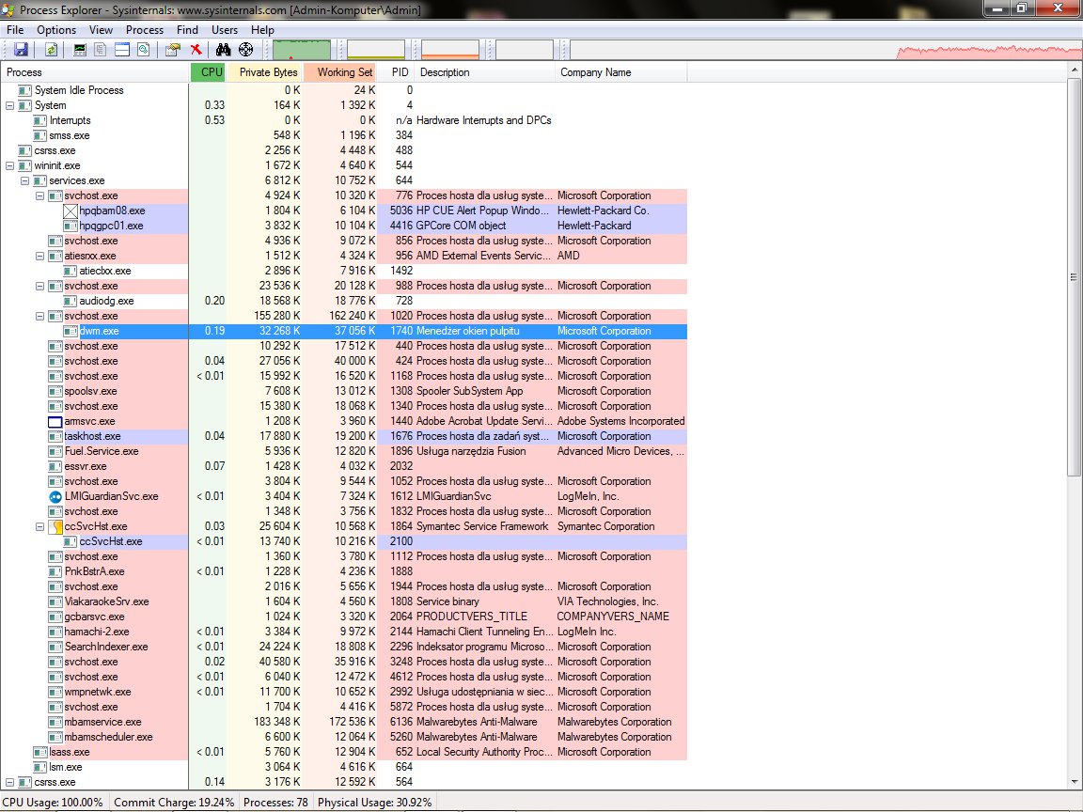The image size is (1083, 812).
Task: Click the Process Explorer title bar icon
Action: click(8, 9)
